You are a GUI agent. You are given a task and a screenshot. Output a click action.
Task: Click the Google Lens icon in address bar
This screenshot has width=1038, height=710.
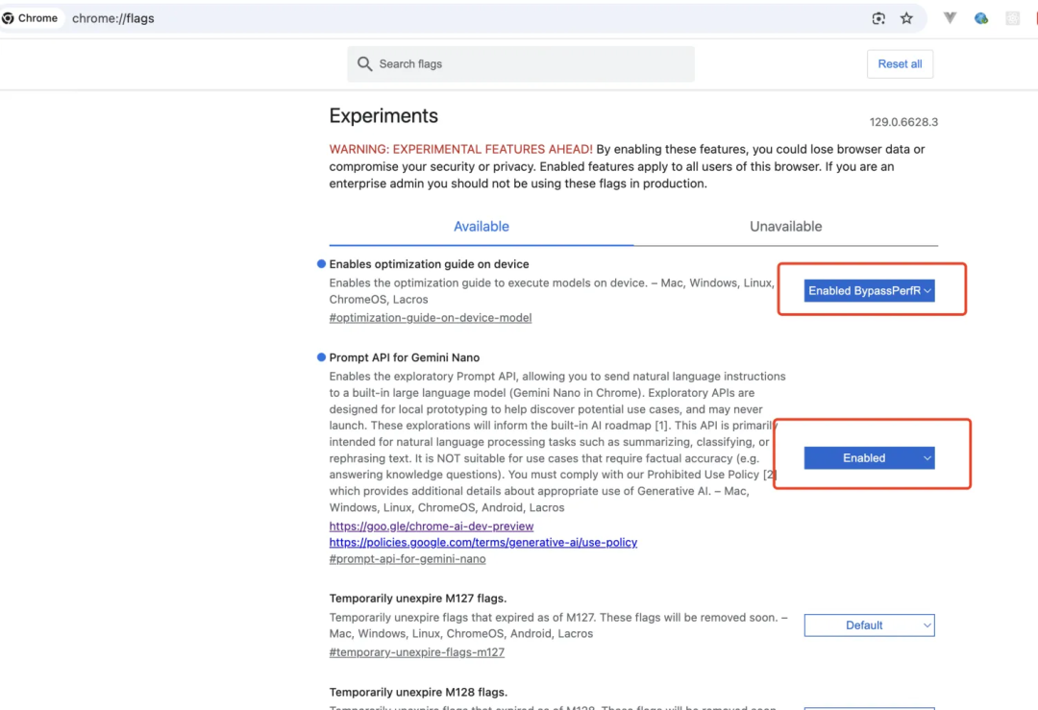878,18
